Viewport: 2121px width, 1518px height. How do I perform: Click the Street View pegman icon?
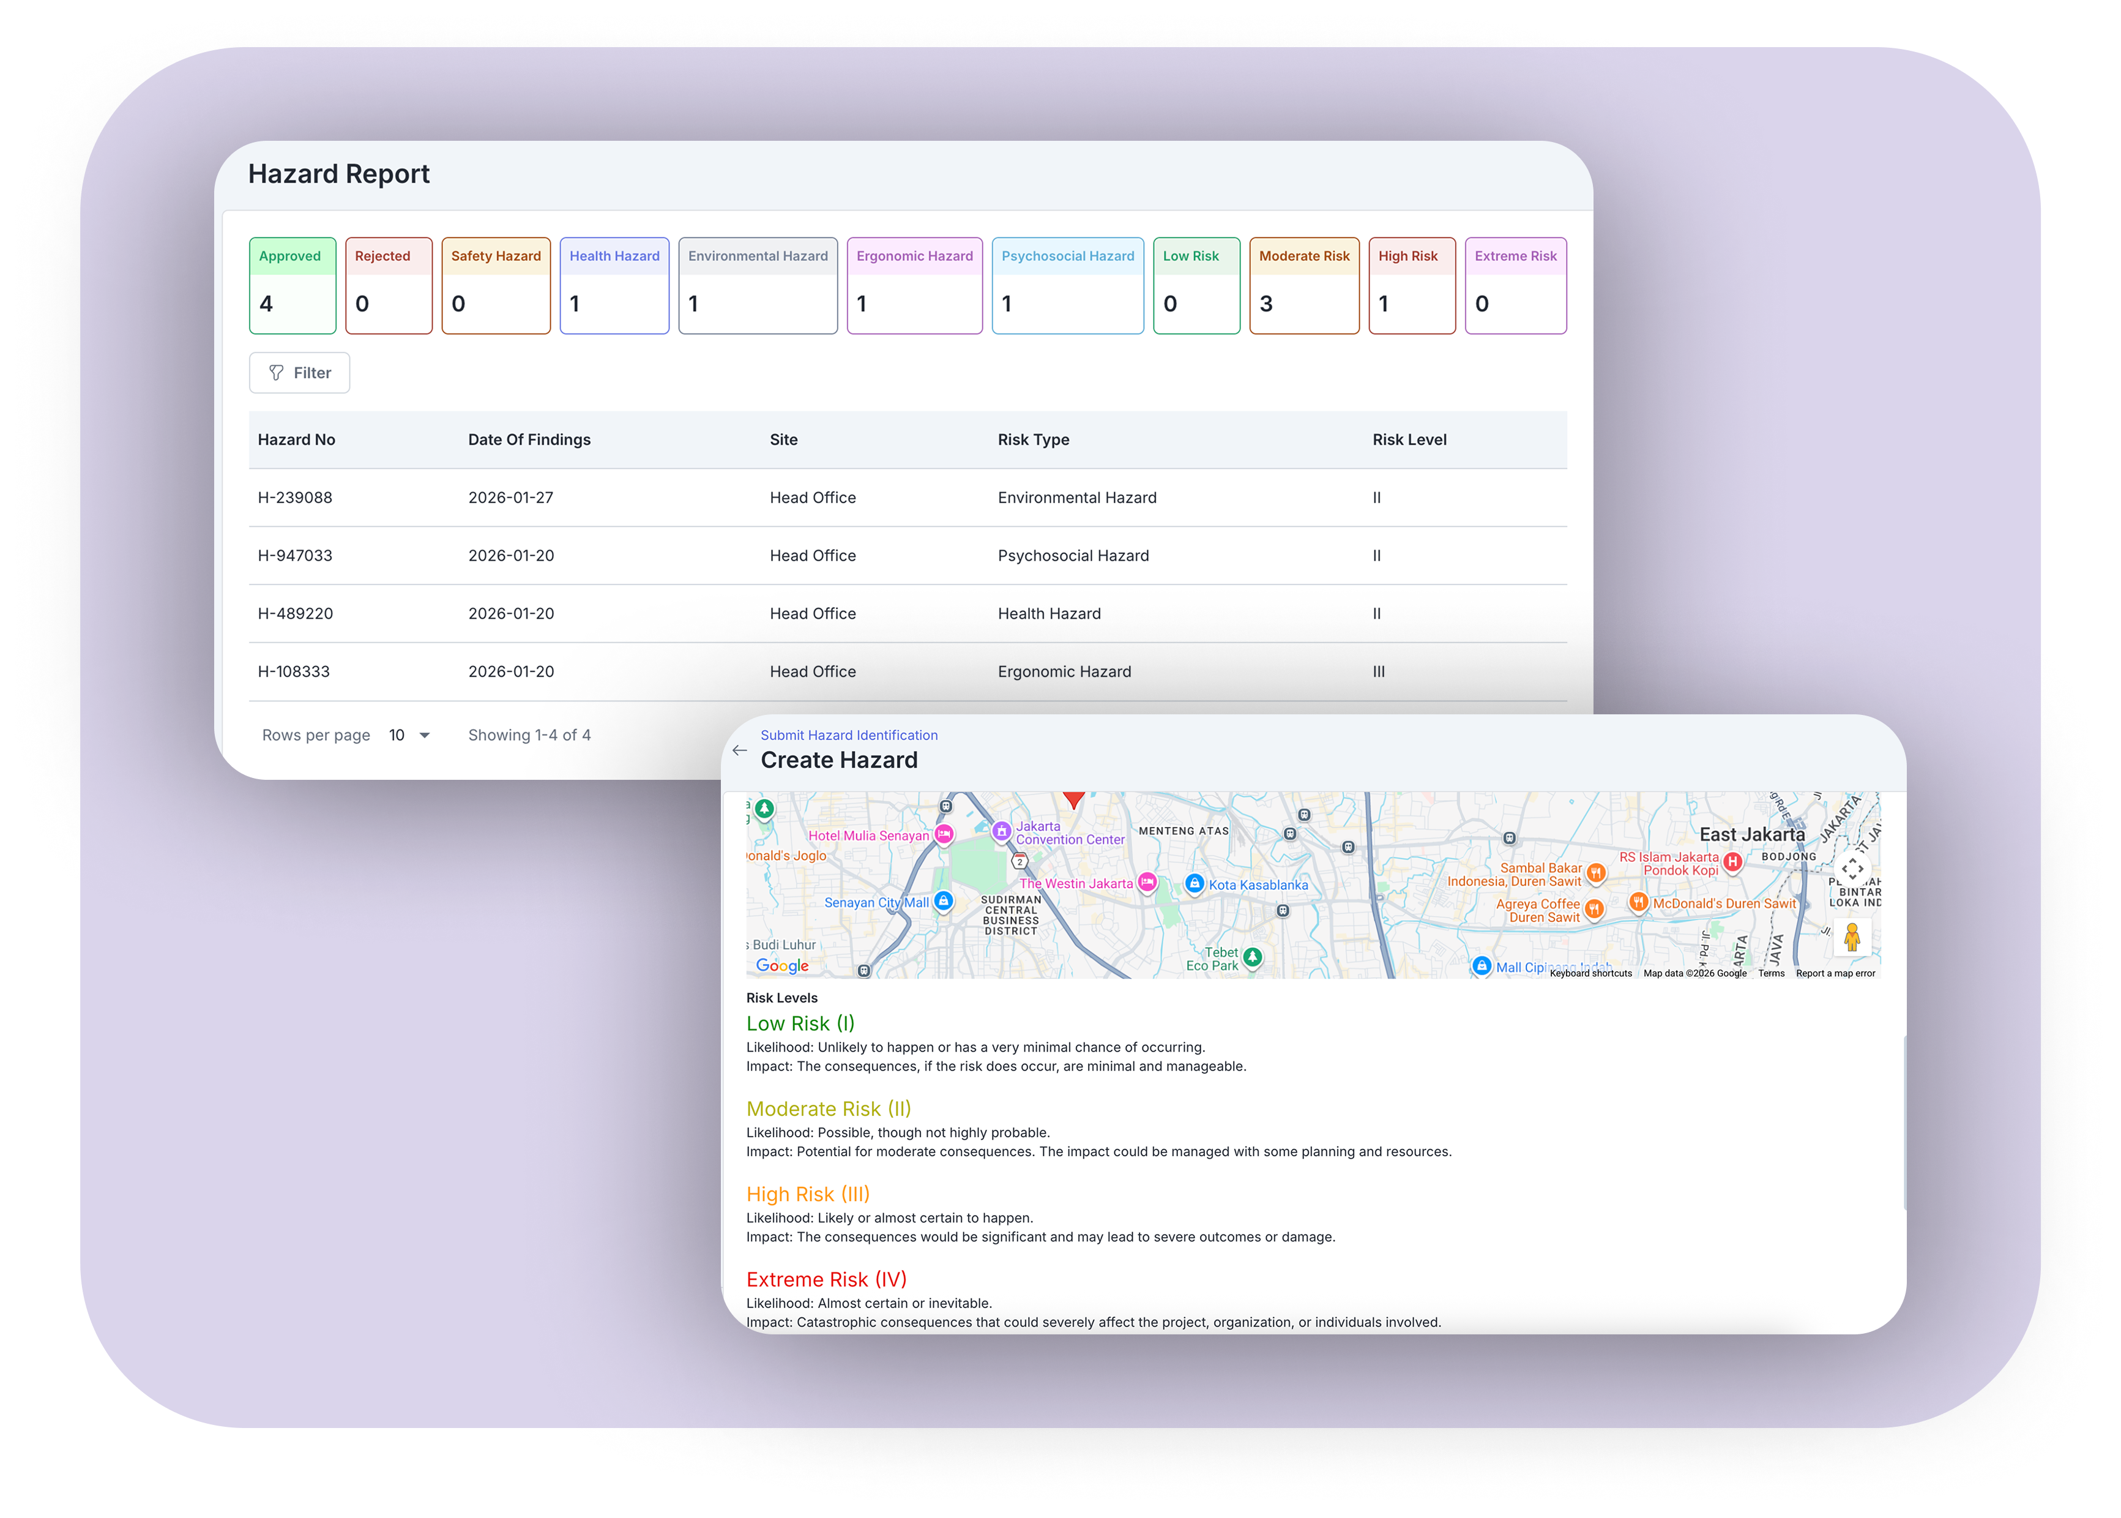pos(1852,936)
